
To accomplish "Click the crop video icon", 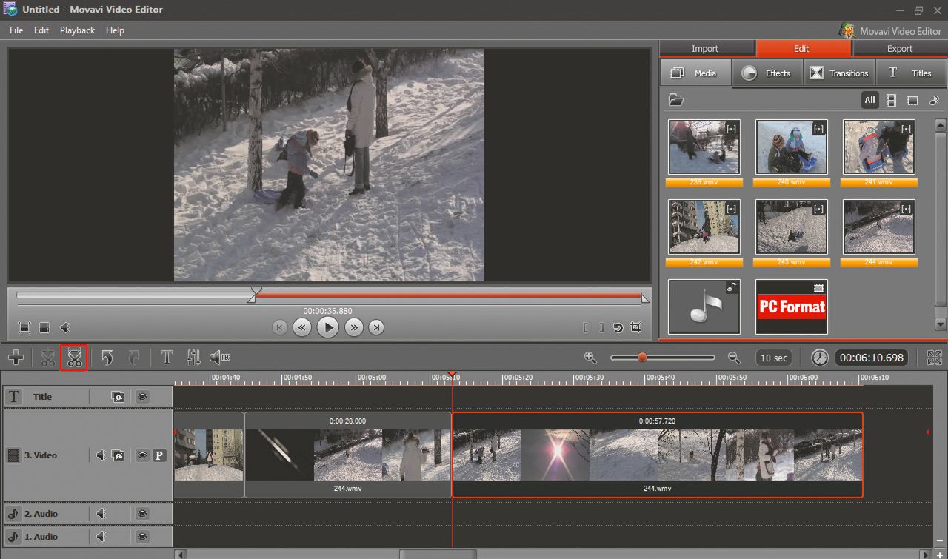I will click(635, 327).
